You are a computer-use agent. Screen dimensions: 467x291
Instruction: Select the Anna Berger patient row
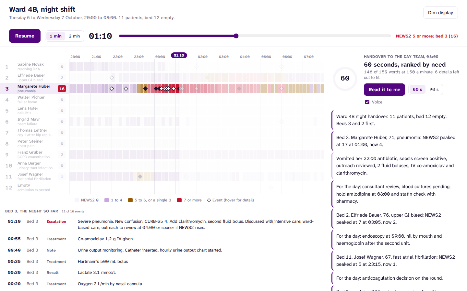(35, 166)
